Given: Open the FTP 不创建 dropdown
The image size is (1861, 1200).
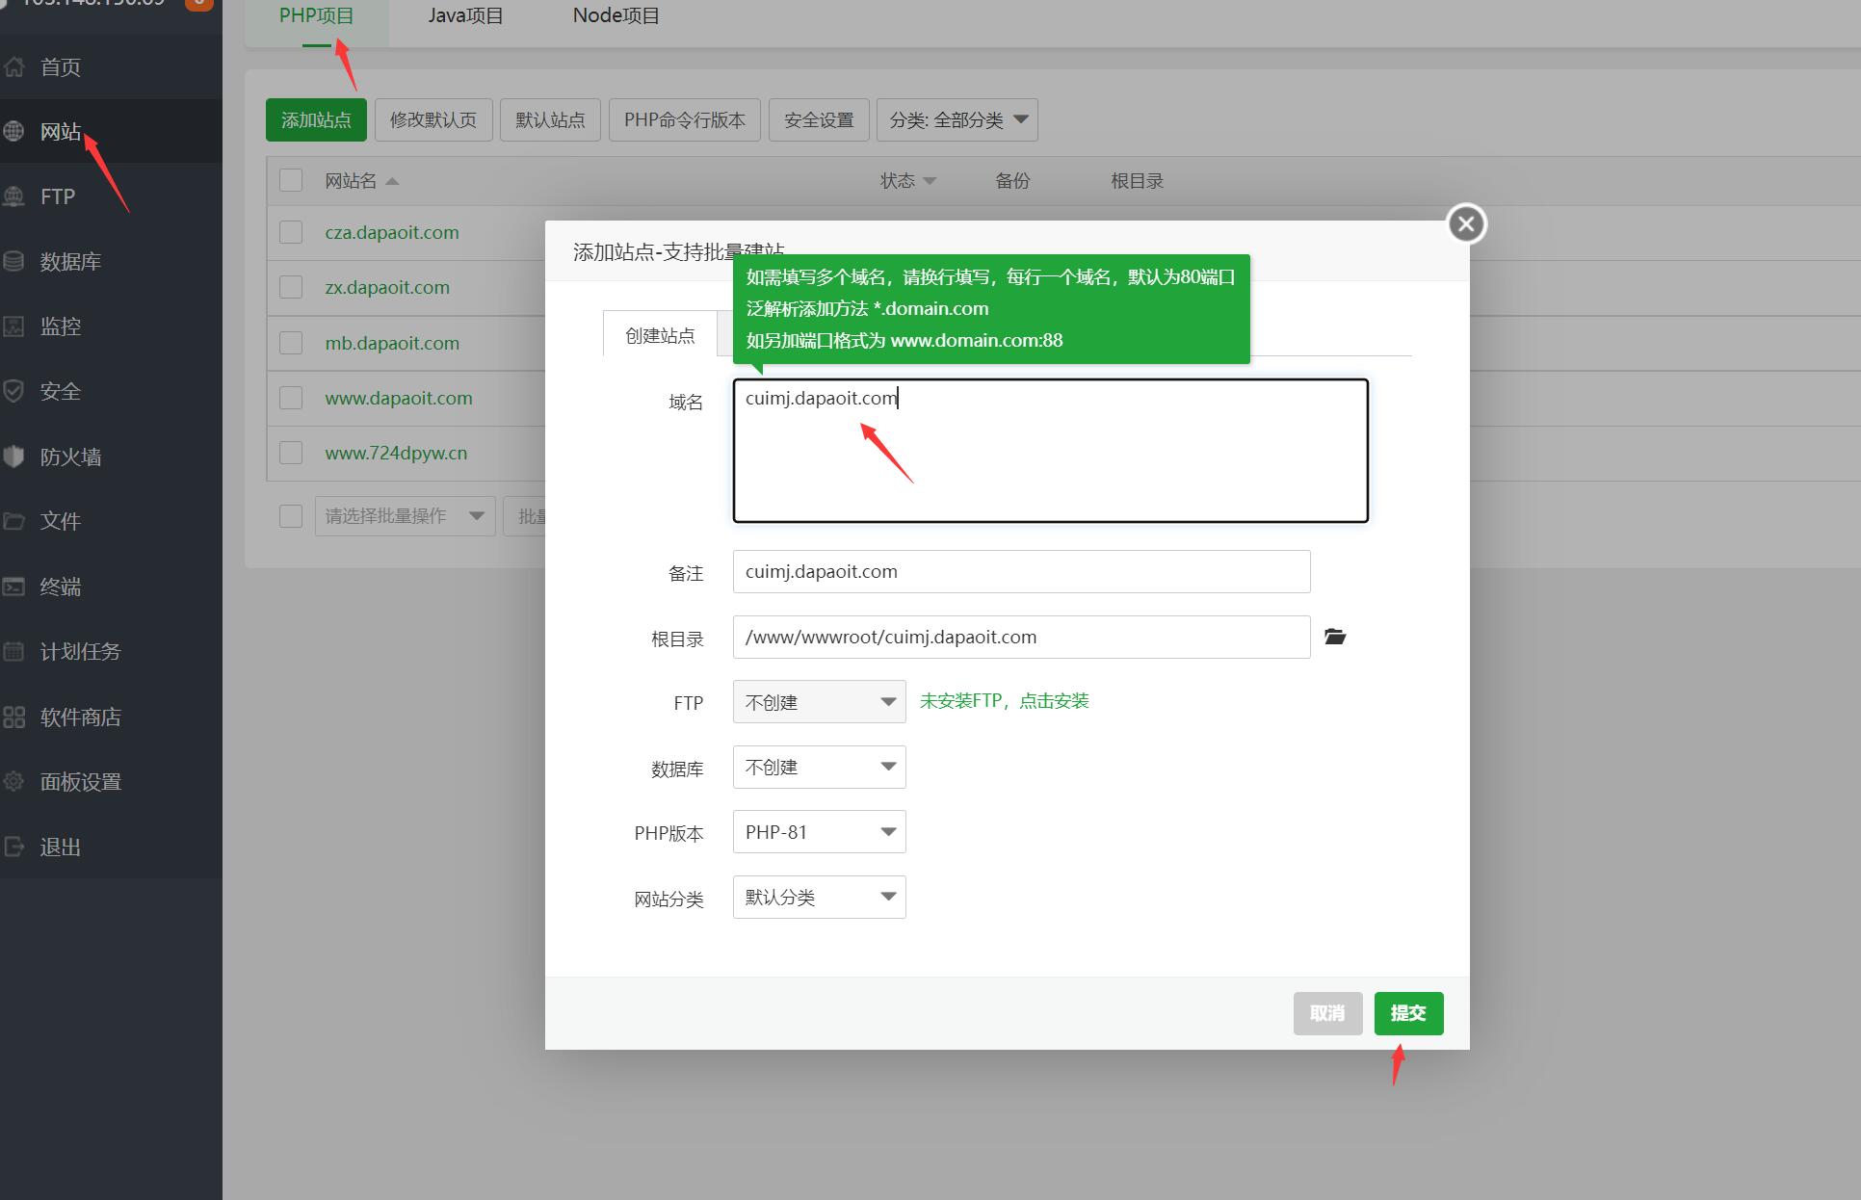Looking at the screenshot, I should pyautogui.click(x=820, y=702).
